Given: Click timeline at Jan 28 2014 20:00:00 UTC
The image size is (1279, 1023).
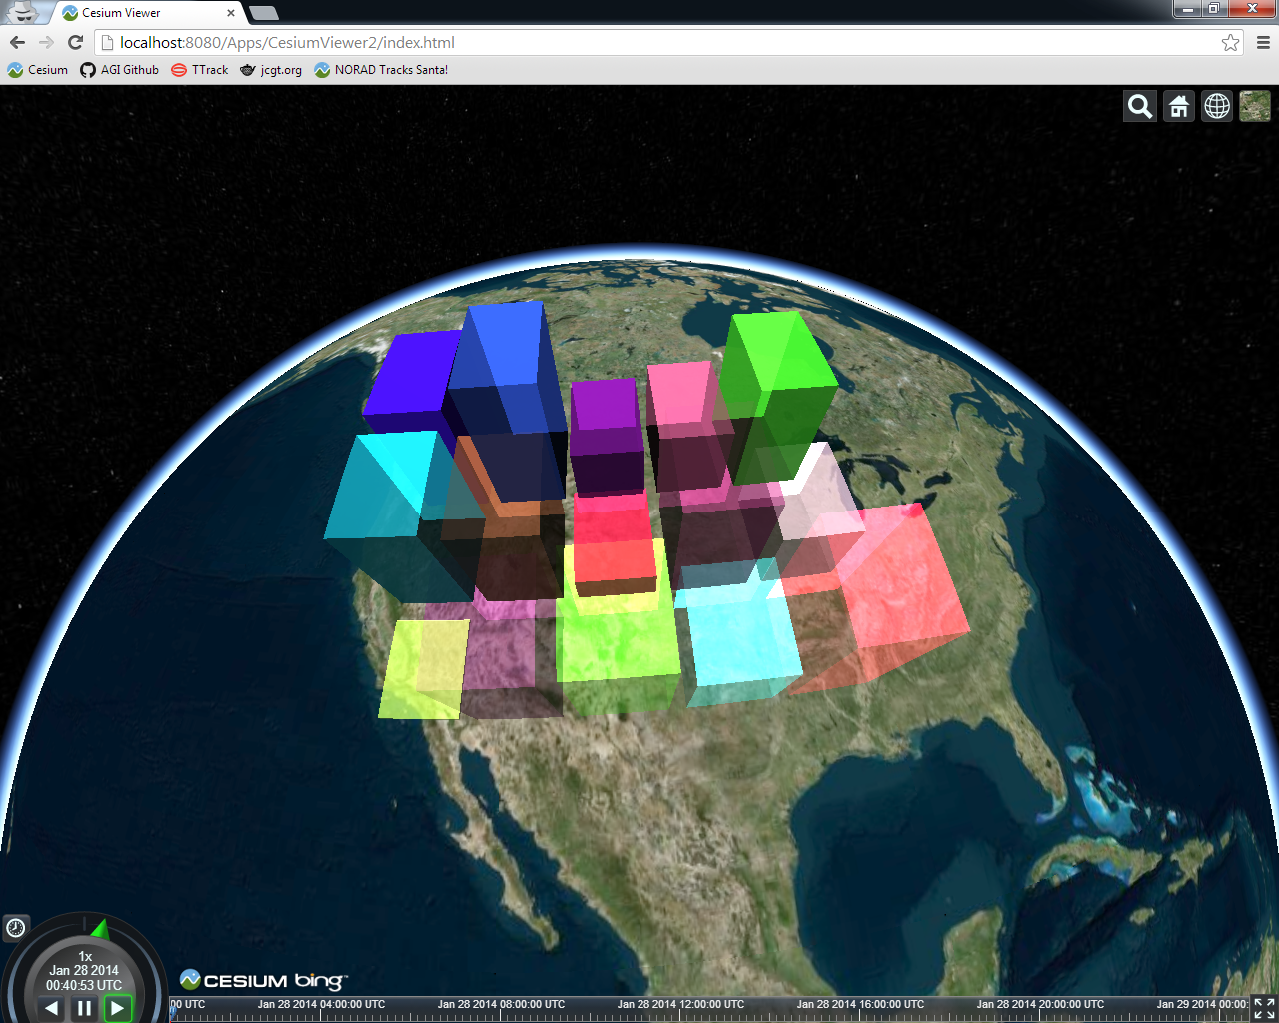Looking at the screenshot, I should click(x=1040, y=1005).
